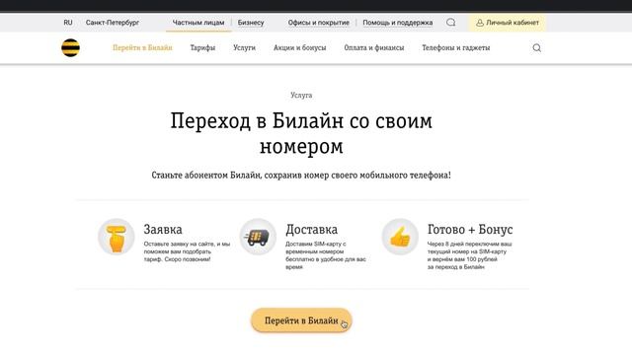Click the Заявка step heading
Screen dimensions: 632x355
tap(163, 230)
